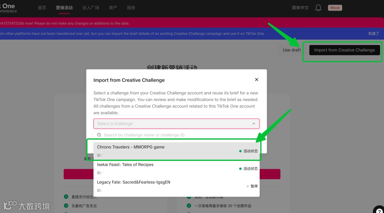This screenshot has height=213, width=384.
Task: Dismiss the blue banner with 知道了
Action: pyautogui.click(x=373, y=34)
